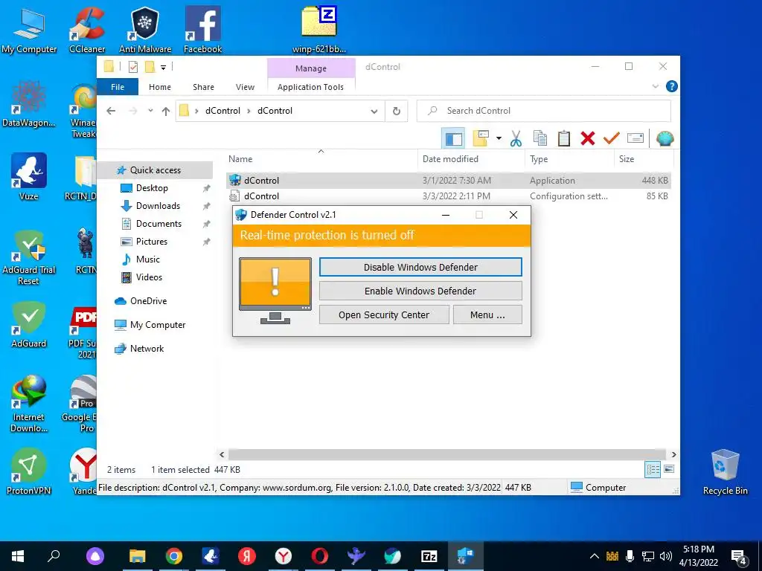Open Downloads in the navigation pane
The height and width of the screenshot is (571, 762).
(158, 206)
